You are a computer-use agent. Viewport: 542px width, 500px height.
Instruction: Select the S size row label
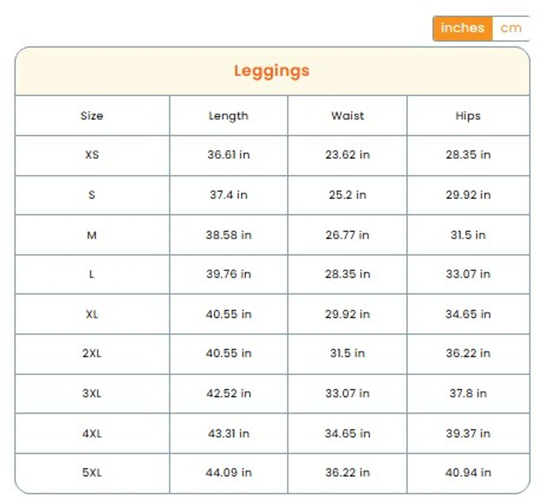(92, 195)
